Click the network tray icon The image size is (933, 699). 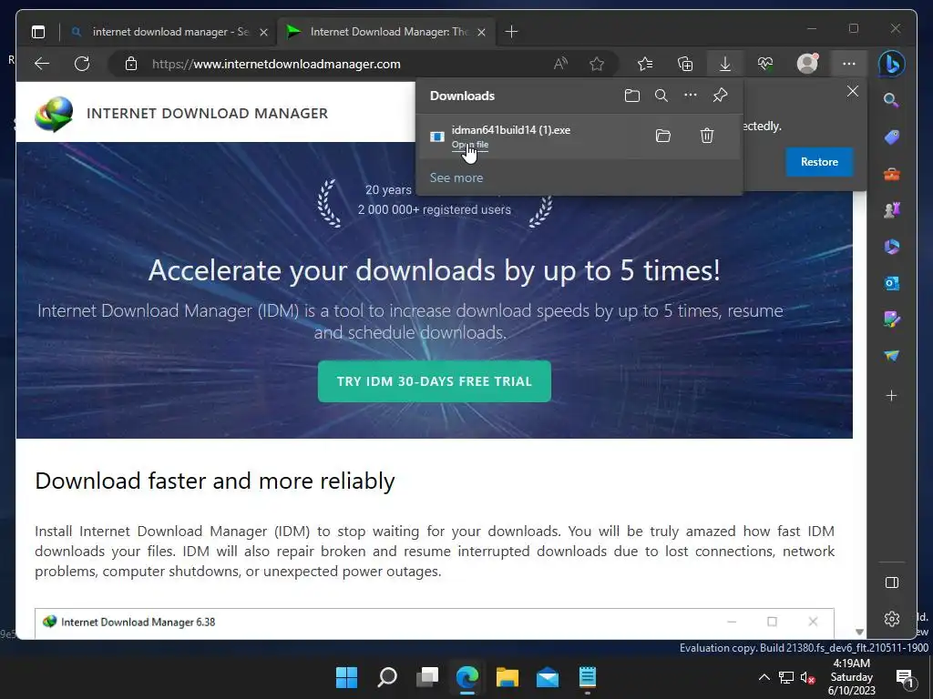(786, 677)
